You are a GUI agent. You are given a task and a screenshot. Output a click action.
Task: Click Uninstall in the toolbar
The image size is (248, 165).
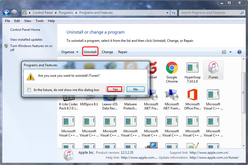coord(90,52)
